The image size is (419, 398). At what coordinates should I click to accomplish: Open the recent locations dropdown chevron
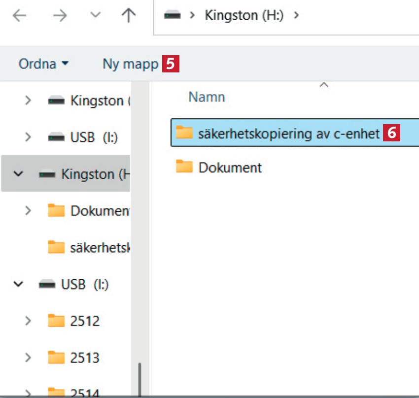click(x=96, y=15)
